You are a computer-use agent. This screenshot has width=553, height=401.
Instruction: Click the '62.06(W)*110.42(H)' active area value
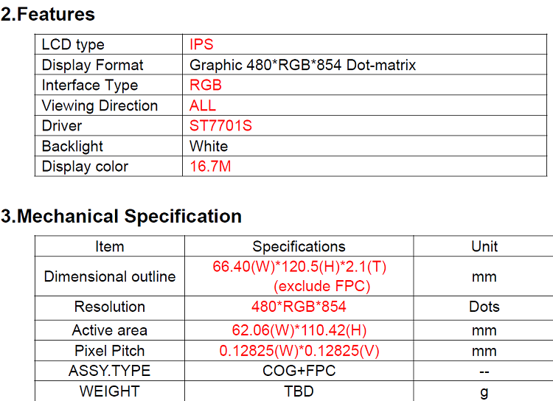coord(299,330)
